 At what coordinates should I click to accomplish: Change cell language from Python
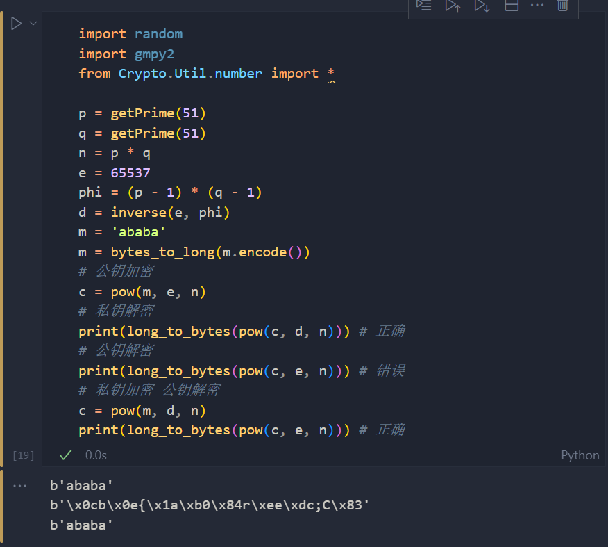580,455
